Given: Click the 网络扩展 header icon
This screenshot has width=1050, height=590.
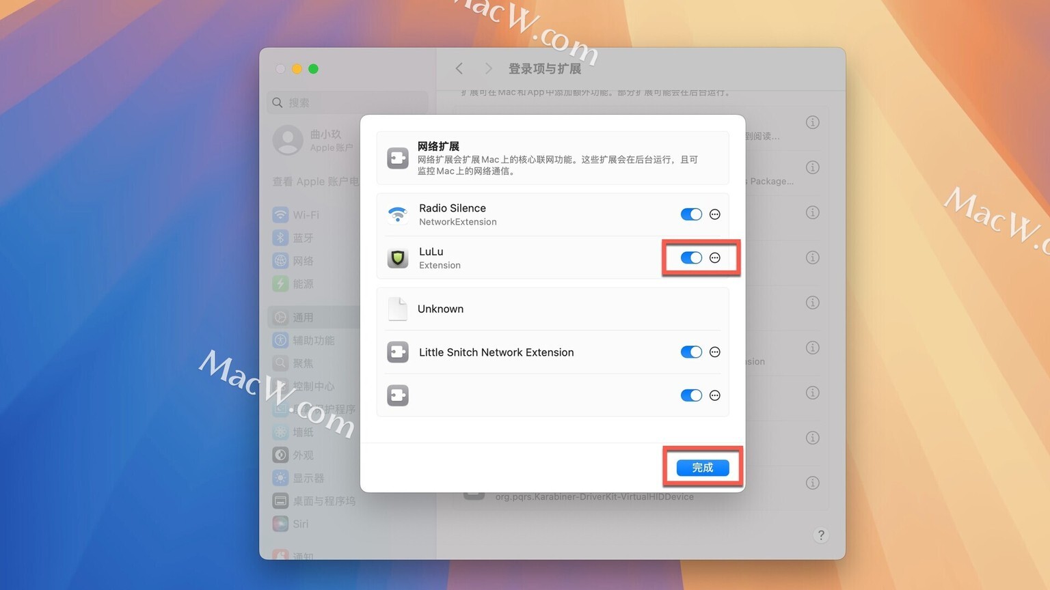Looking at the screenshot, I should click(397, 158).
